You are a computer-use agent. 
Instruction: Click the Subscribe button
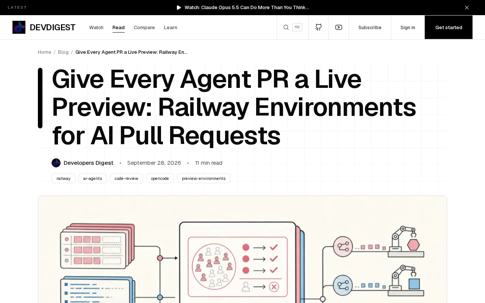pyautogui.click(x=370, y=27)
